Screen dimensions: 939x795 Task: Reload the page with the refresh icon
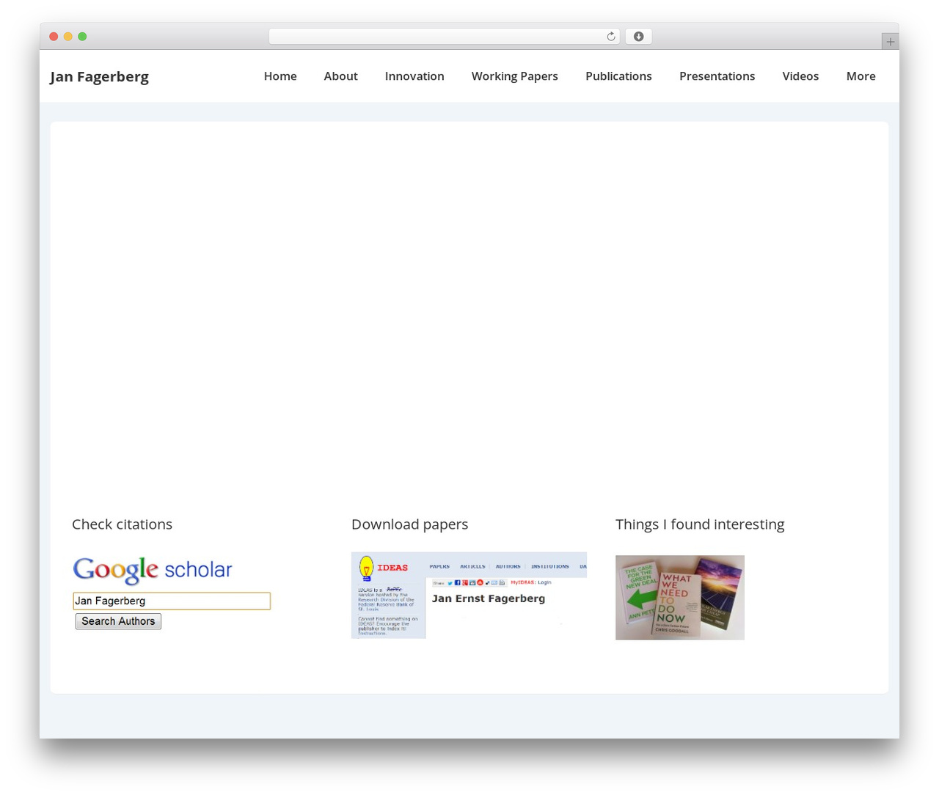[x=610, y=37]
